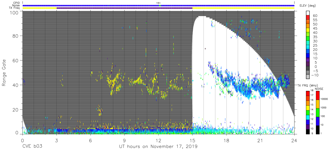
Task: Click the 20 tick on the Range Gate axis
Action: coord(16,109)
